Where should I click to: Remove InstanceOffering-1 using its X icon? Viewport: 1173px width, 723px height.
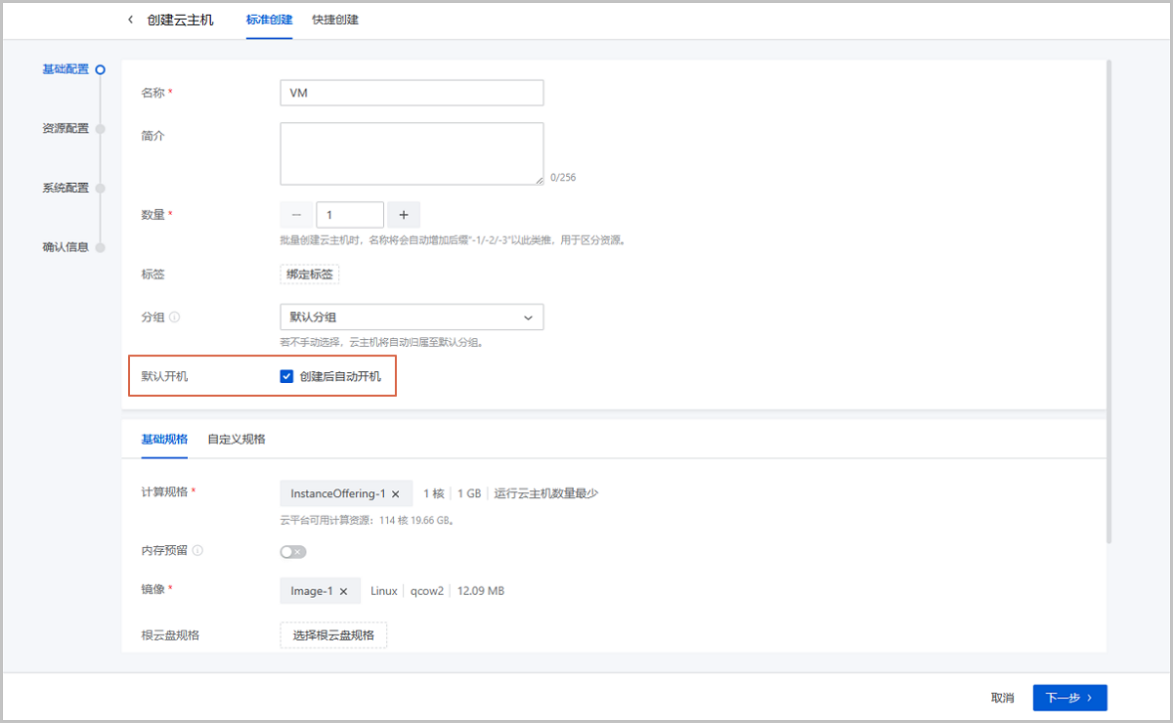[x=396, y=494]
